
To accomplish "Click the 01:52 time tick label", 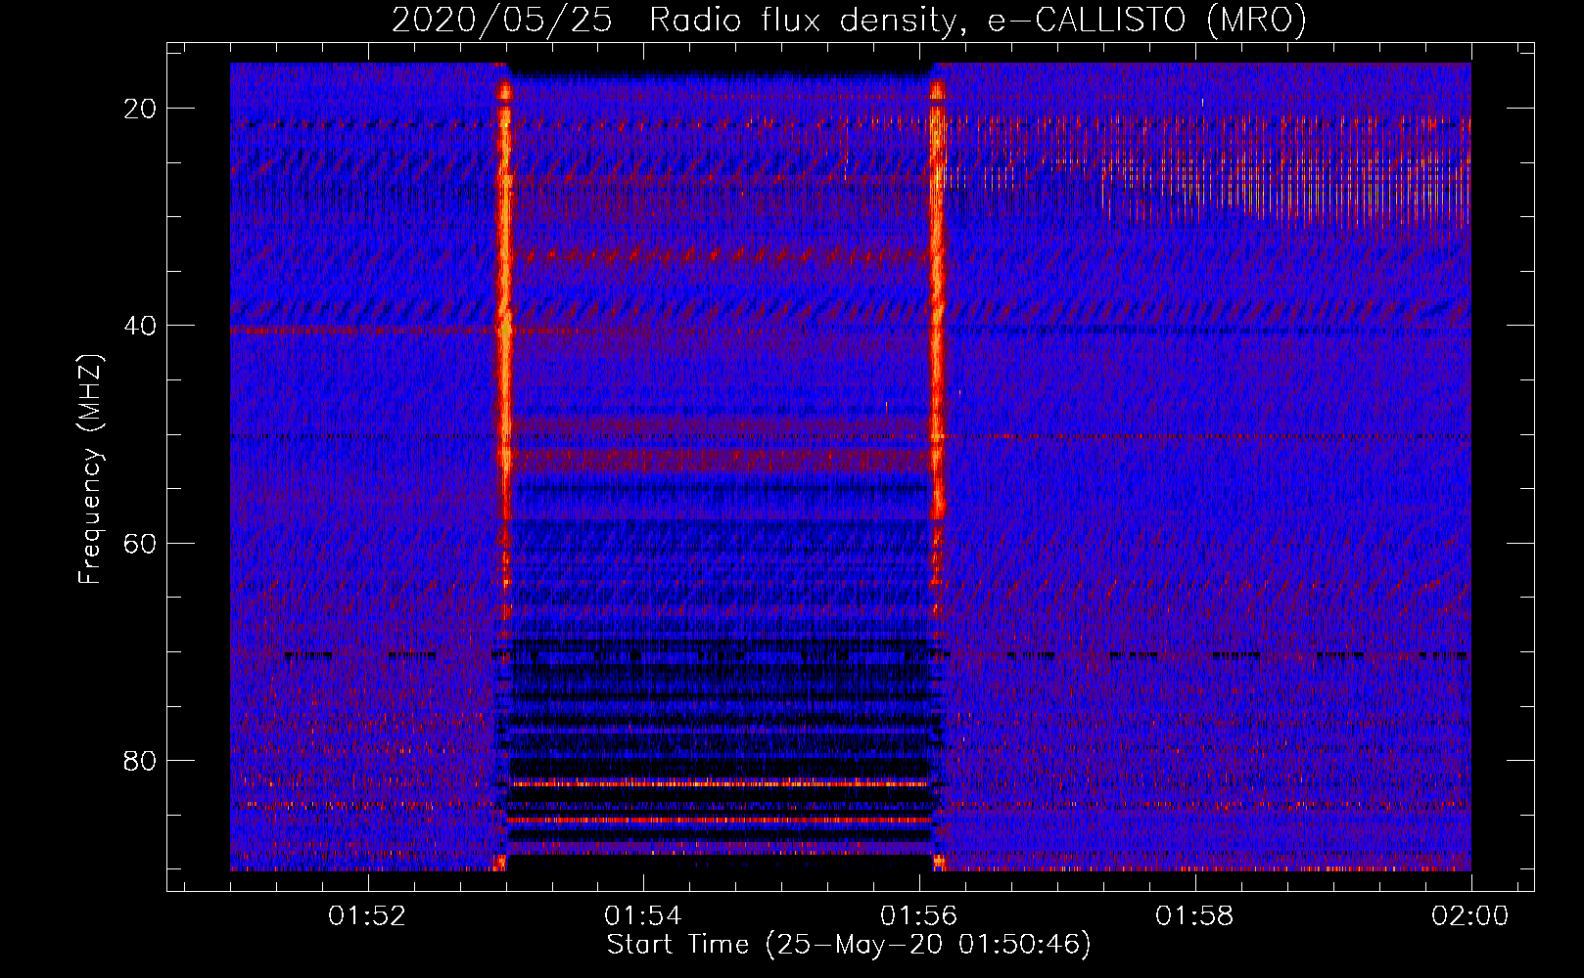I will [x=367, y=915].
